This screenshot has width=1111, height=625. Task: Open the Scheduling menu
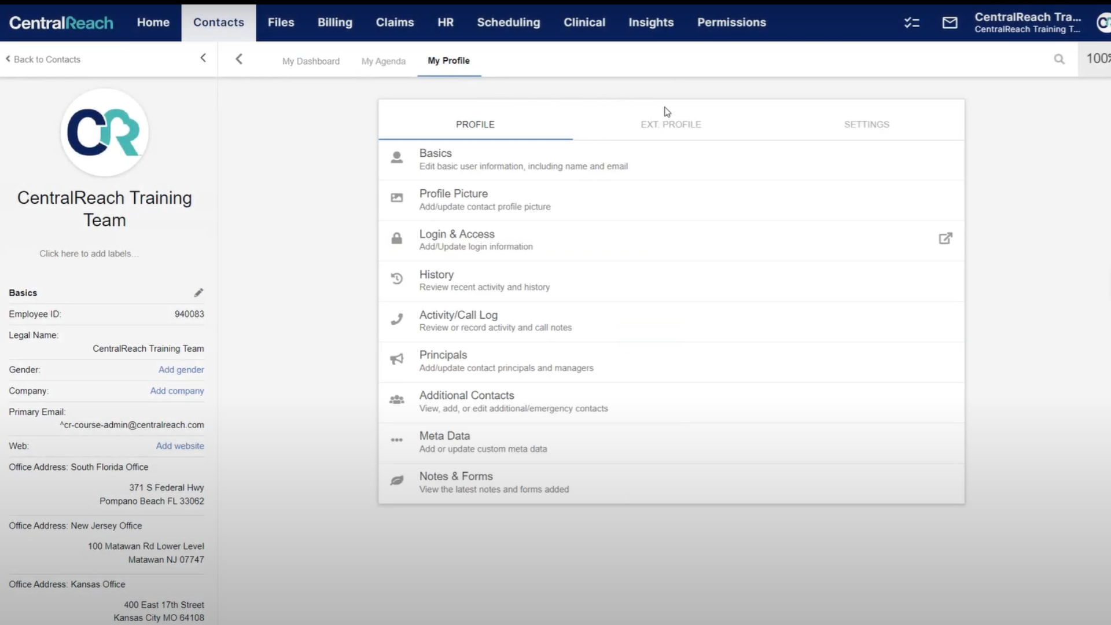tap(509, 23)
